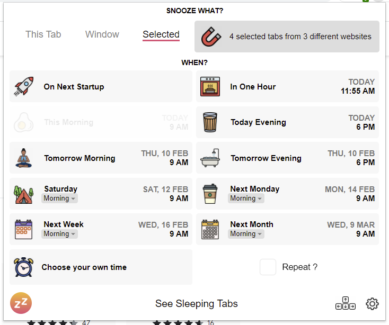Screen dimensions: 389x325
Task: Click the camping tent Saturday icon
Action: [x=24, y=194]
